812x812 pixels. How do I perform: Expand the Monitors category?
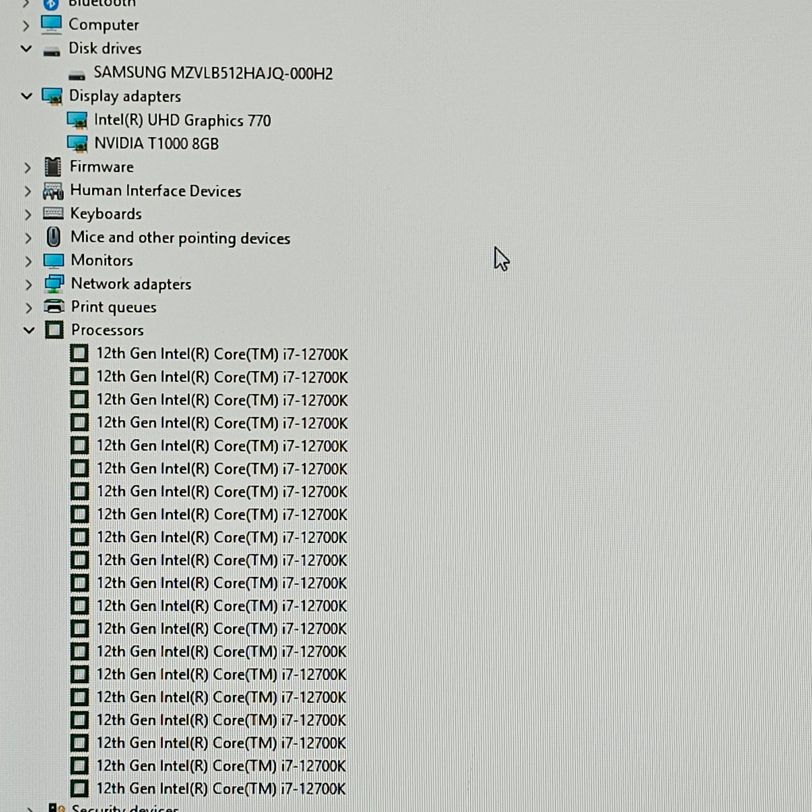28,261
